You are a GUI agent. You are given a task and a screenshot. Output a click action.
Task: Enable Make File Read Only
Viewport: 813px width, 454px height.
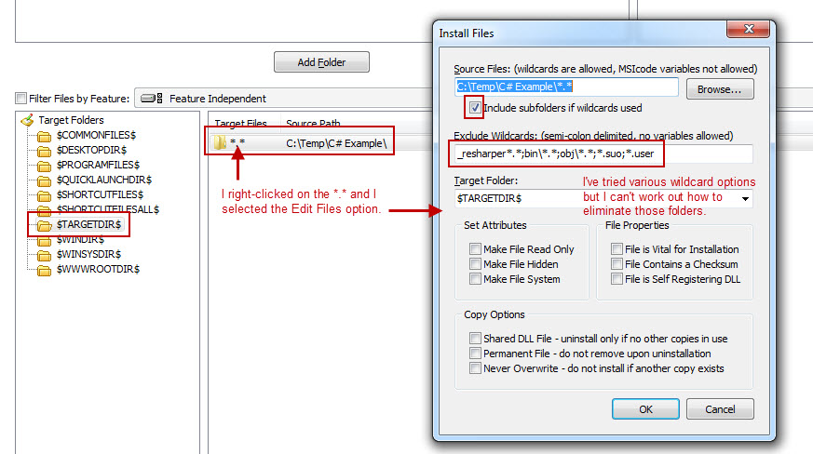pos(475,249)
